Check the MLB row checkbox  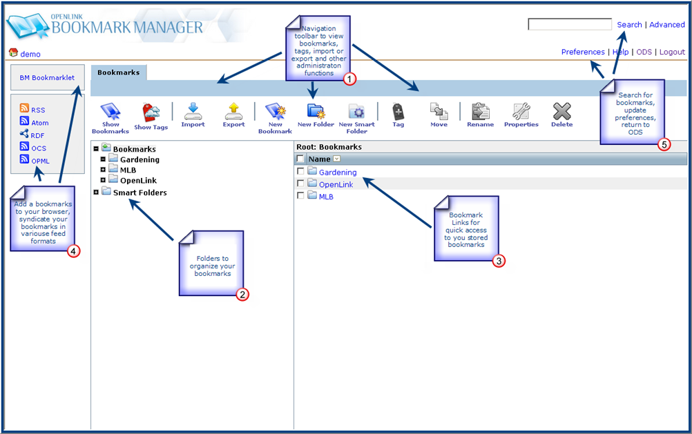click(300, 195)
